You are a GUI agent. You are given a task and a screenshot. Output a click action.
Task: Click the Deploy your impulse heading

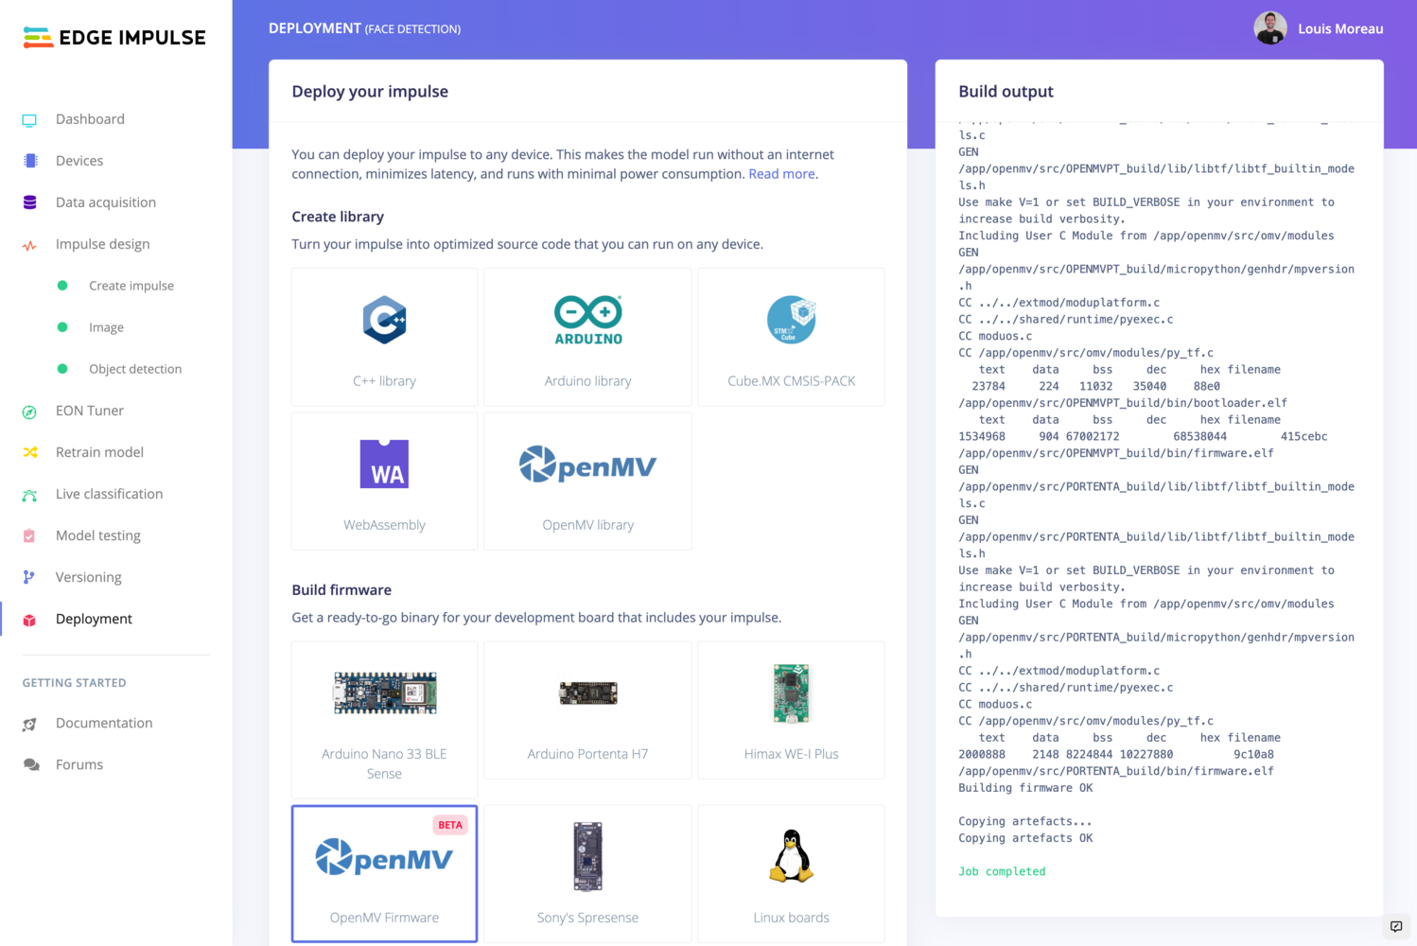point(370,92)
